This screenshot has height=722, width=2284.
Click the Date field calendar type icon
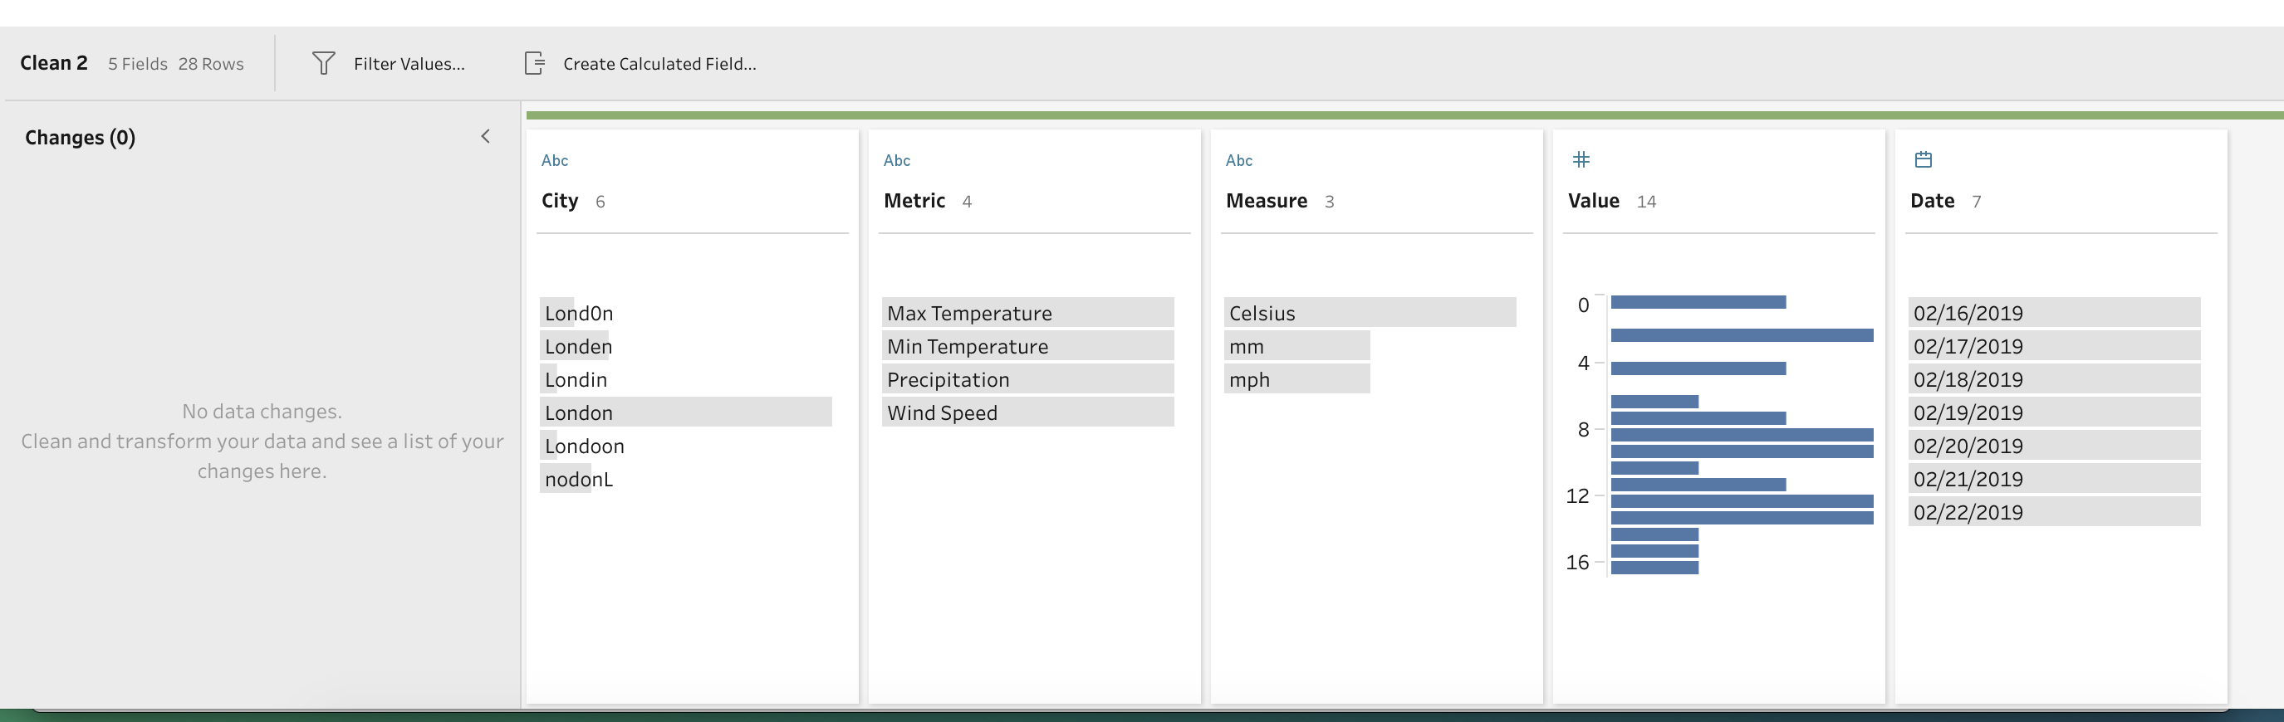[x=1924, y=159]
